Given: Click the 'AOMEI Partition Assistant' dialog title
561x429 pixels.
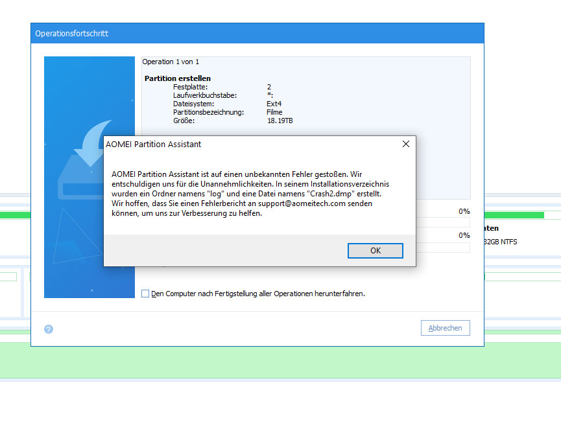Looking at the screenshot, I should point(154,144).
